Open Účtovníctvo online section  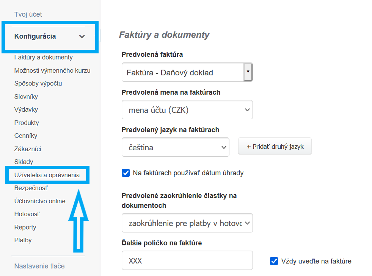tap(40, 201)
